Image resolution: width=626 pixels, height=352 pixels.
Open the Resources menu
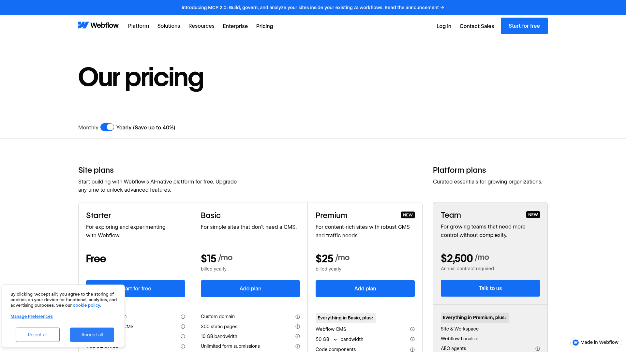click(x=201, y=26)
